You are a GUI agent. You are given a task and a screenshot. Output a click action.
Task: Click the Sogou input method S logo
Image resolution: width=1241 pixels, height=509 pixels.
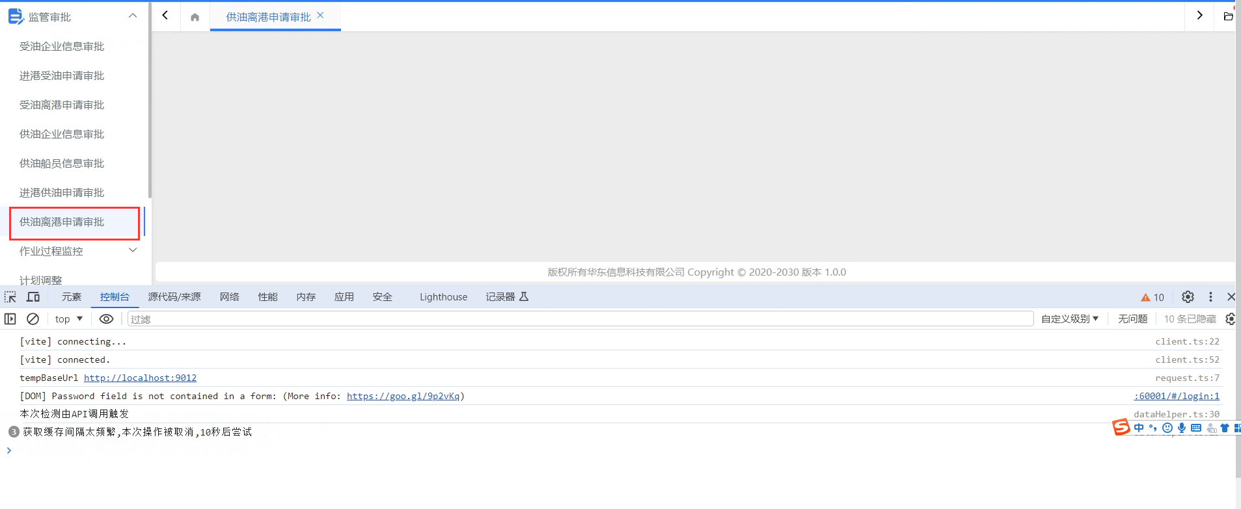click(1121, 427)
